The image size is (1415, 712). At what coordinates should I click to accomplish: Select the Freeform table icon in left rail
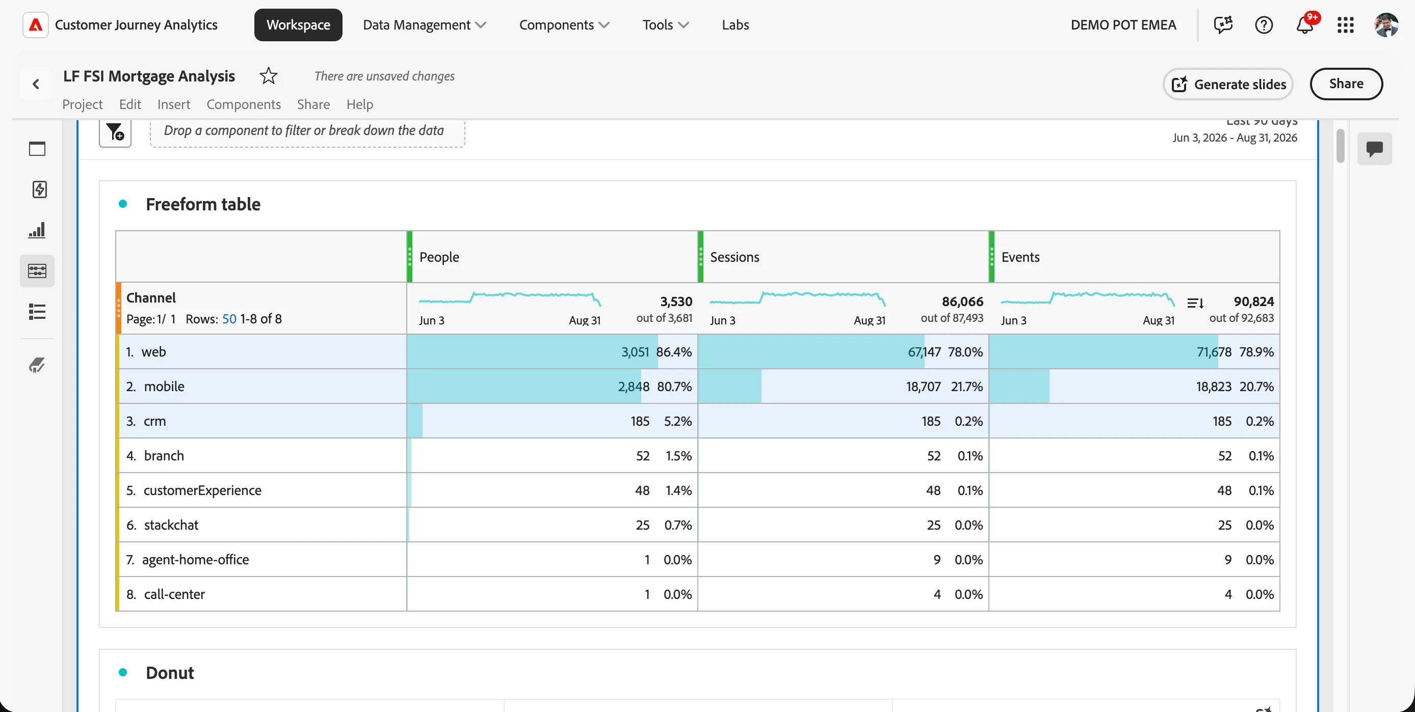[x=37, y=270]
